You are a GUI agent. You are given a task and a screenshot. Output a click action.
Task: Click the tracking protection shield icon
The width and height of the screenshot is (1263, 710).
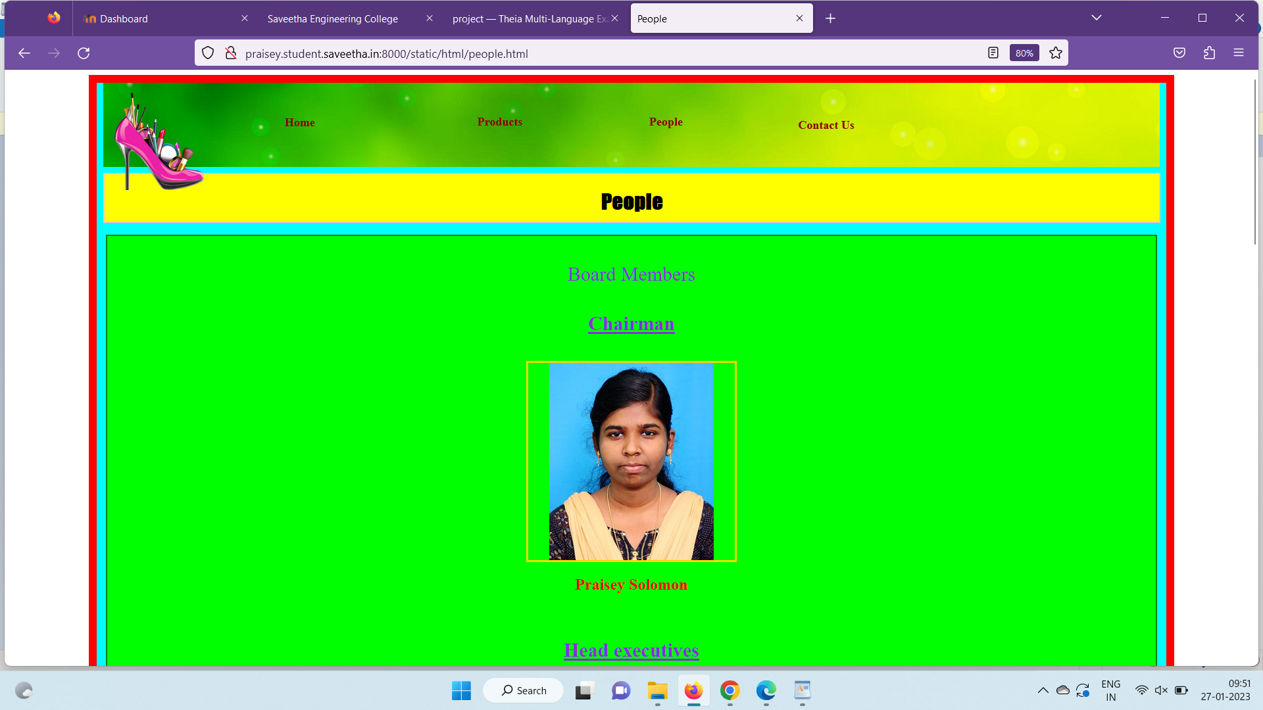point(208,53)
